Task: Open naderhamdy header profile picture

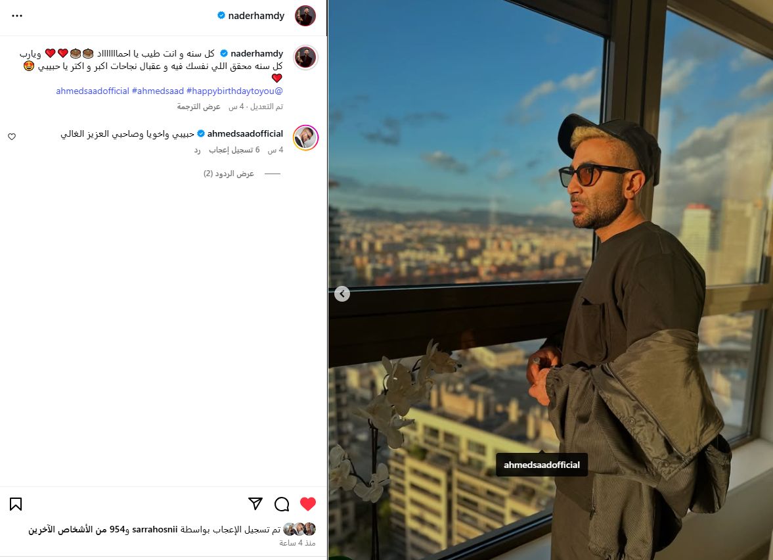Action: (x=305, y=16)
